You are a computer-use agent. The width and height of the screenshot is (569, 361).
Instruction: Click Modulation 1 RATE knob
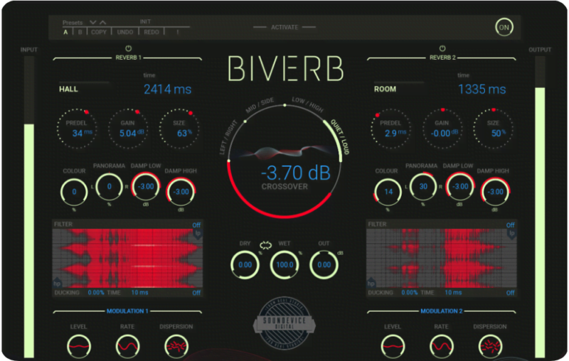point(127,347)
